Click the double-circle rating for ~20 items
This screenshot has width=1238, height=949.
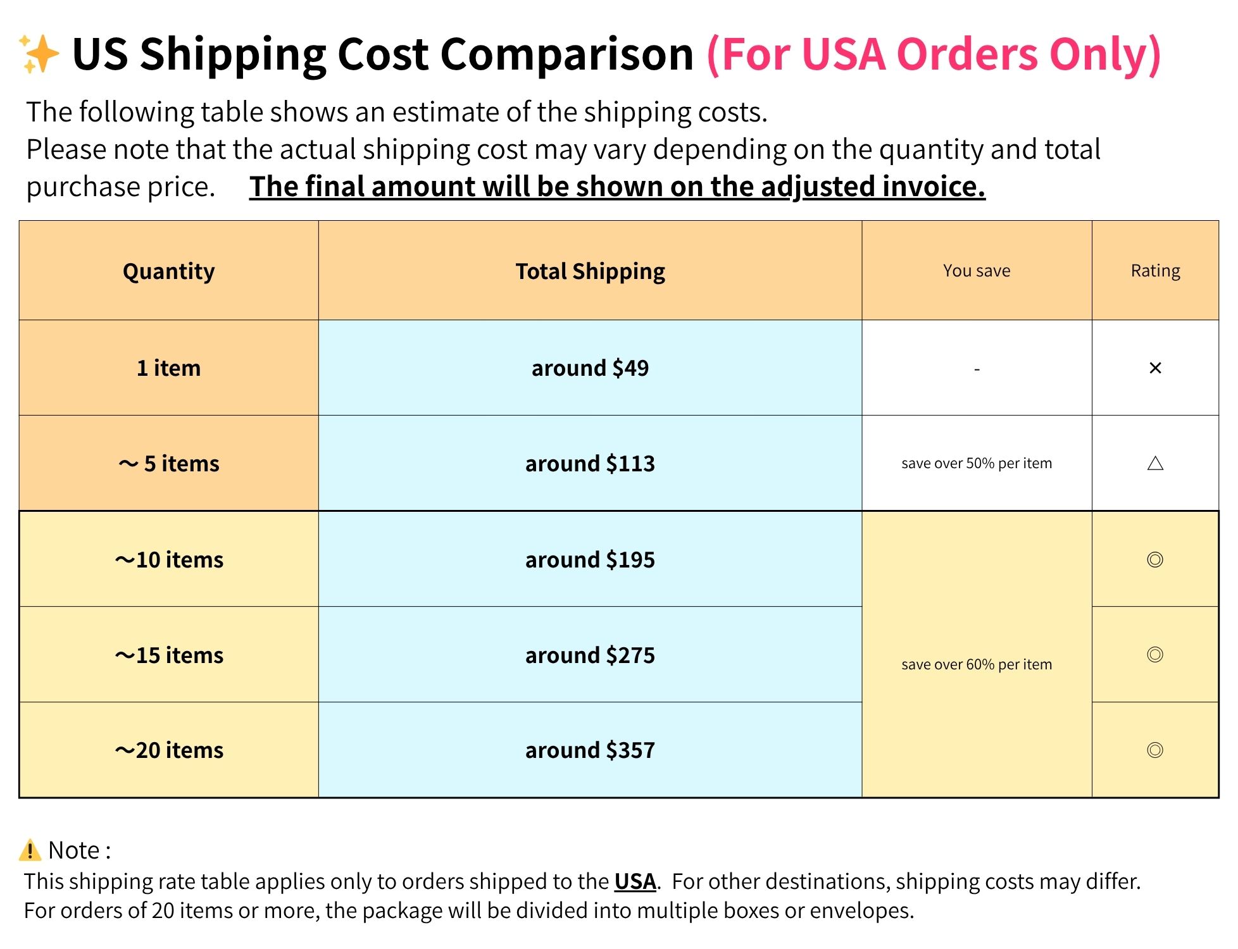point(1155,750)
